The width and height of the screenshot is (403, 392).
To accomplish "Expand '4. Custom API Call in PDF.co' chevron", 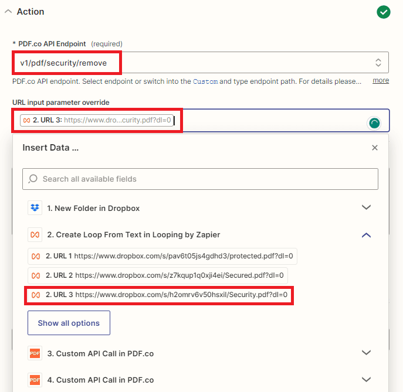I will click(366, 380).
